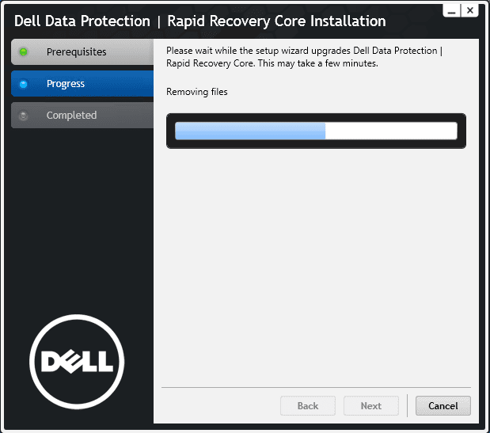Viewport: 490px width, 433px height.
Task: Click the vertical separator beside Cancel
Action: tap(407, 405)
